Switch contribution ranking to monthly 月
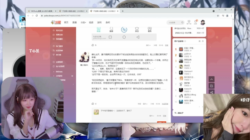 pos(203,41)
